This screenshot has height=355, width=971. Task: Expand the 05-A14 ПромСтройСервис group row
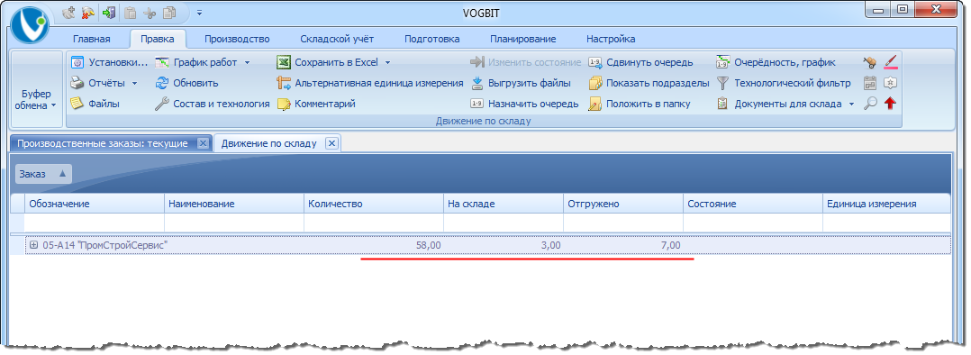click(x=34, y=245)
